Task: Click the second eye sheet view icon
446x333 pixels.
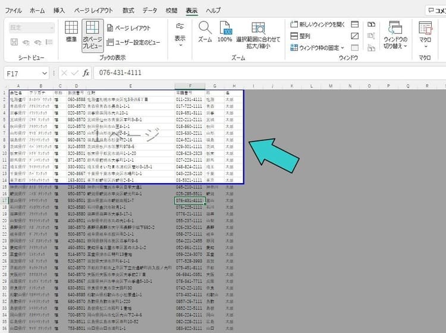Action: 37,42
